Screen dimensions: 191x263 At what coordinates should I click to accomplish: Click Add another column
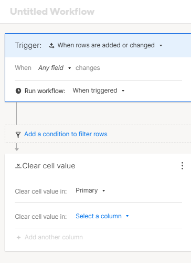[x=54, y=237]
